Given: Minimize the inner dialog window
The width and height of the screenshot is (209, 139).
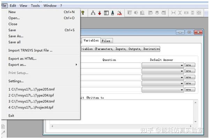Looking at the screenshot, I should (180, 32).
